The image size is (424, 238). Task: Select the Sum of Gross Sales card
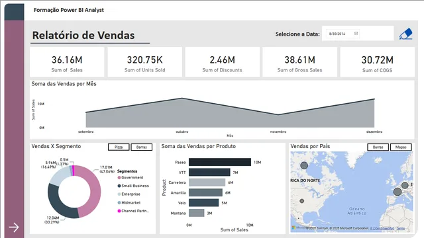pos(299,62)
